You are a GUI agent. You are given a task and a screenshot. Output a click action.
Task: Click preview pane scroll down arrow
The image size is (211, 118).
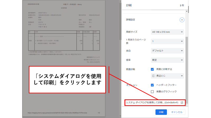point(120,116)
